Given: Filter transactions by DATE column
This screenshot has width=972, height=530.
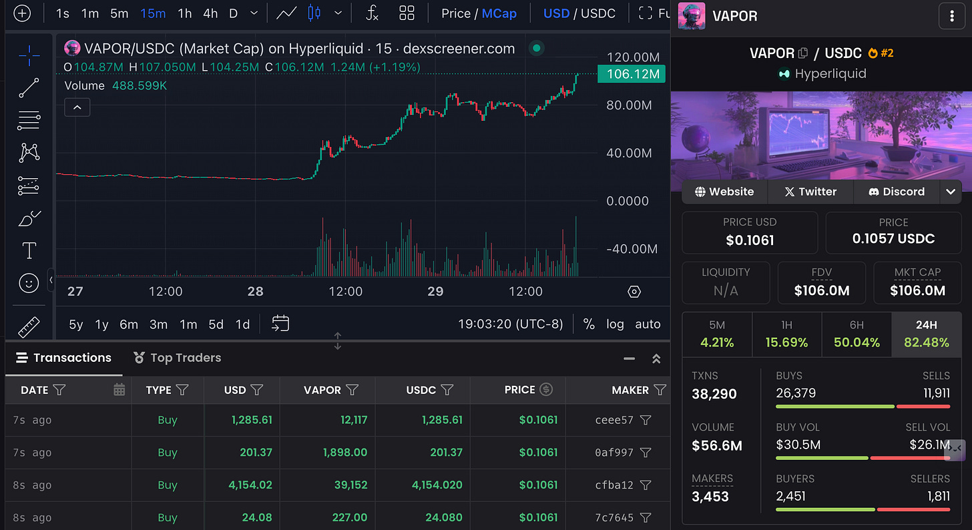Looking at the screenshot, I should 59,390.
